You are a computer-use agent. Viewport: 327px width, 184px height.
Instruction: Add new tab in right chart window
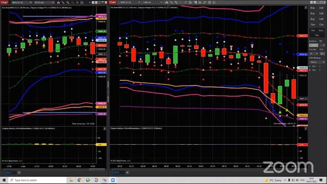pos(127,173)
